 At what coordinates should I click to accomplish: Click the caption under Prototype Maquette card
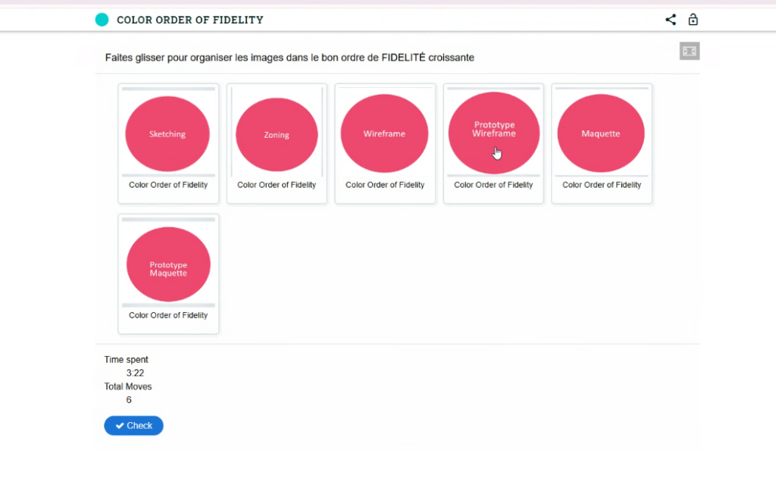(x=168, y=315)
